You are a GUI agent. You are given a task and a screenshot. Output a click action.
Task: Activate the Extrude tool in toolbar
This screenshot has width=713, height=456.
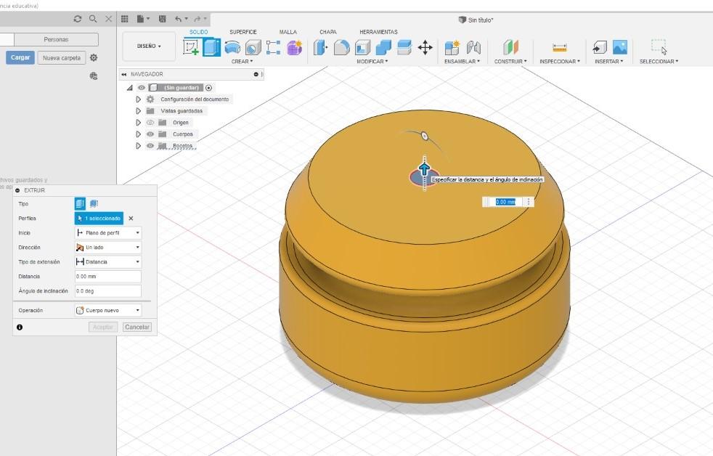point(211,47)
